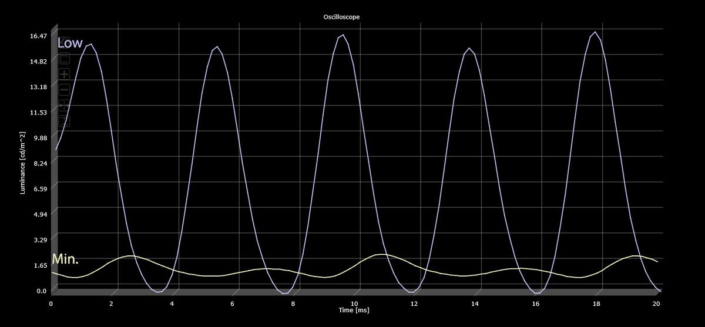Click the 9.88 luminance axis value
The width and height of the screenshot is (705, 327).
pyautogui.click(x=41, y=138)
